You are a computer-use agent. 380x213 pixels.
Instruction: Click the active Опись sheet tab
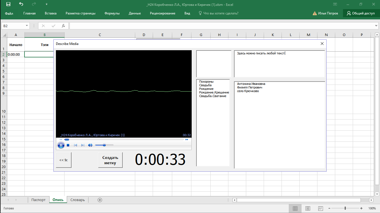58,200
